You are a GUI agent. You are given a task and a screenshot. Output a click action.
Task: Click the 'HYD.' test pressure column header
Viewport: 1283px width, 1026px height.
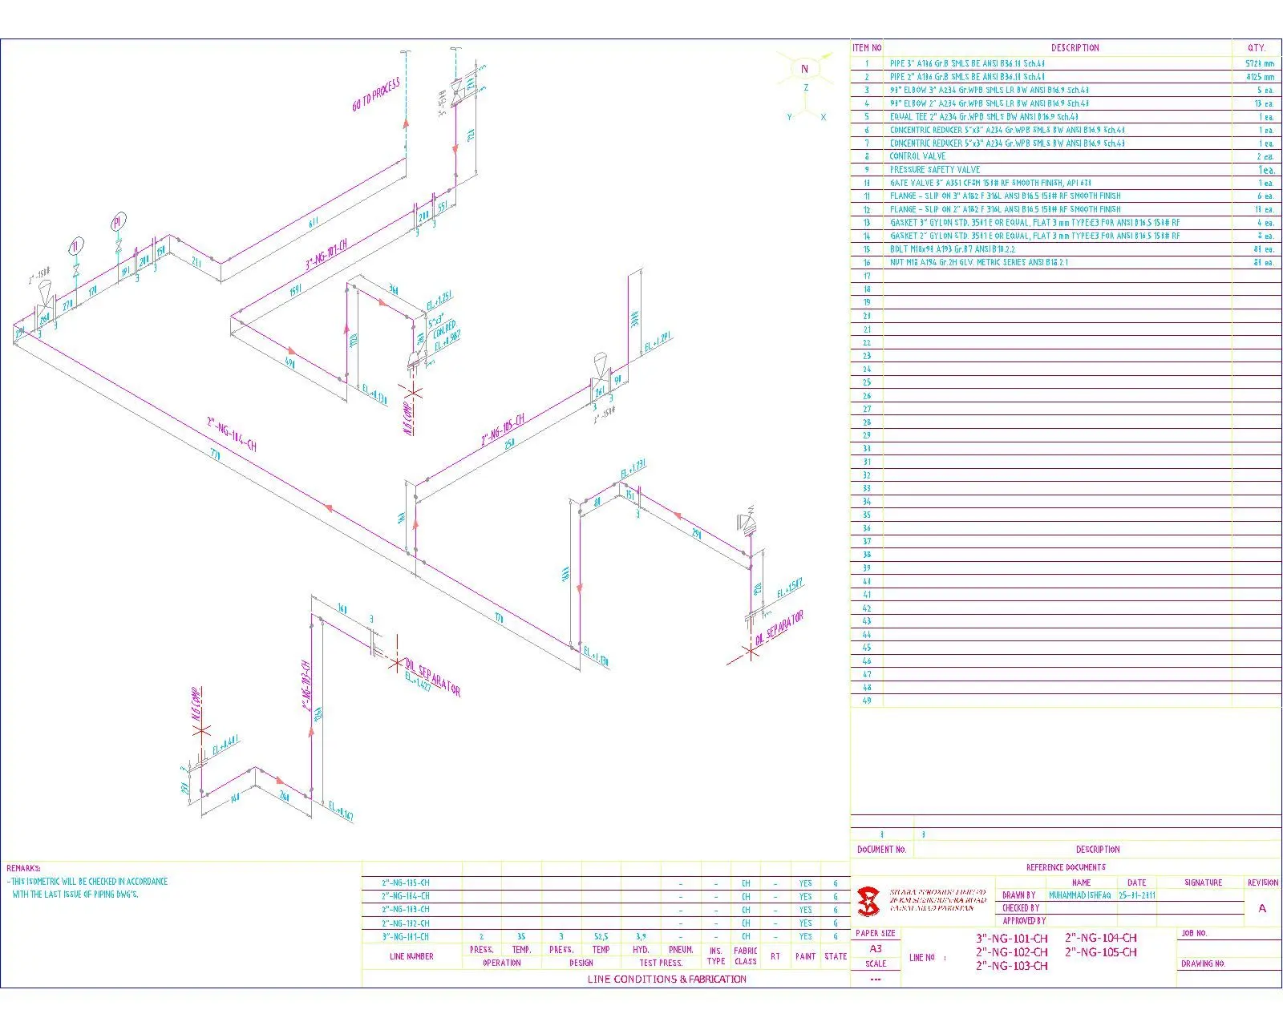click(641, 950)
